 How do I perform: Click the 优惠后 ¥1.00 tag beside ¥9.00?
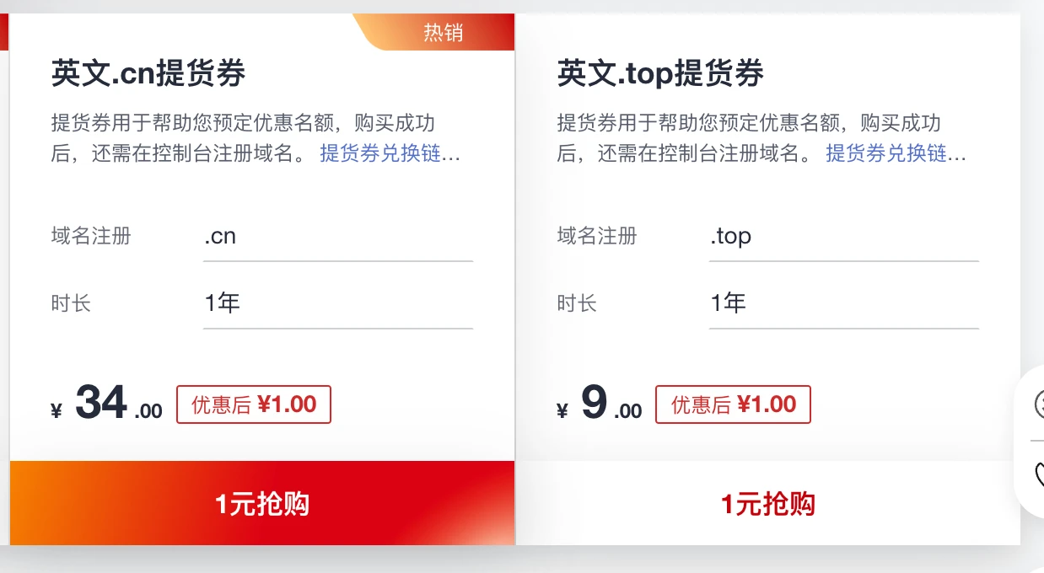[733, 404]
